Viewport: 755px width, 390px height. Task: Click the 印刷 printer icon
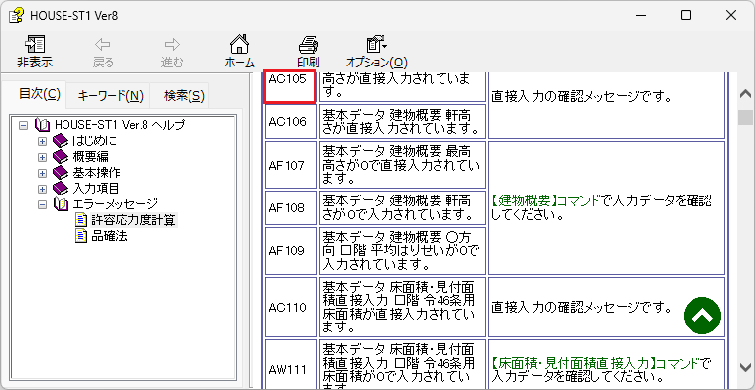309,45
